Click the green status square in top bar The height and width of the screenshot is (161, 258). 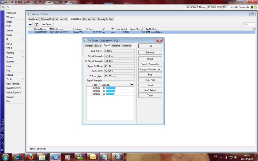pos(252,7)
